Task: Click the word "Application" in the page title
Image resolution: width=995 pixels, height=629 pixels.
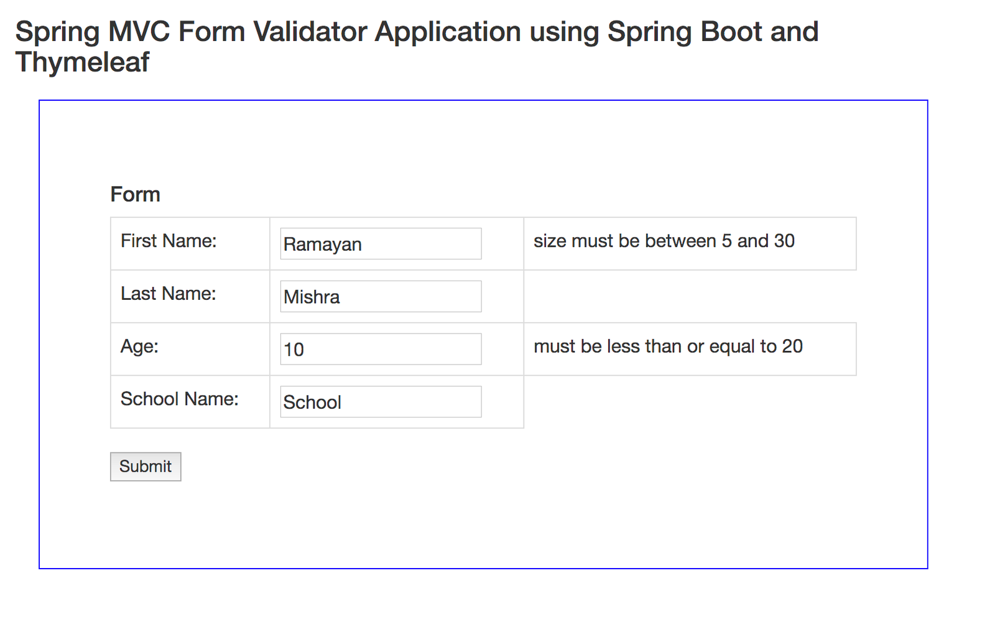Action: point(448,32)
